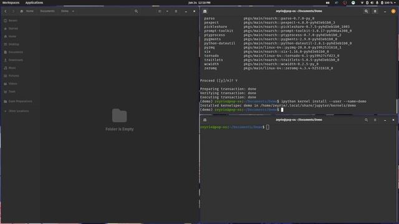Click the red circular tray icon
Screen dimensions: 399x224
tap(345, 2)
